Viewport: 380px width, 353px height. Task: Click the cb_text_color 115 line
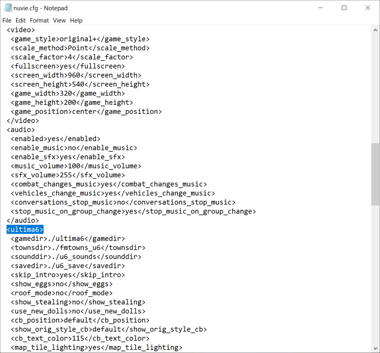tap(80, 339)
